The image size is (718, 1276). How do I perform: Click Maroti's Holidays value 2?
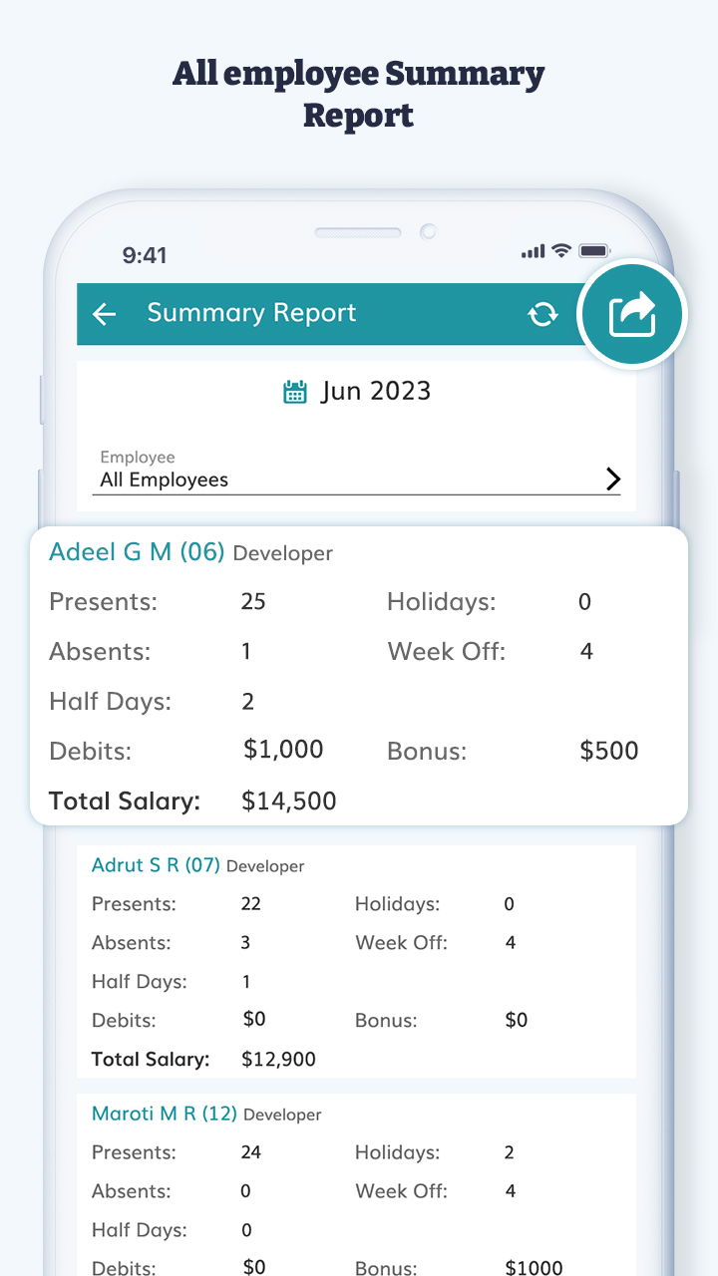pyautogui.click(x=509, y=1152)
